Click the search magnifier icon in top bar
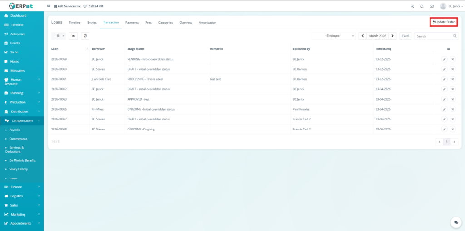Screen dimensions: 465x231 pyautogui.click(x=412, y=6)
